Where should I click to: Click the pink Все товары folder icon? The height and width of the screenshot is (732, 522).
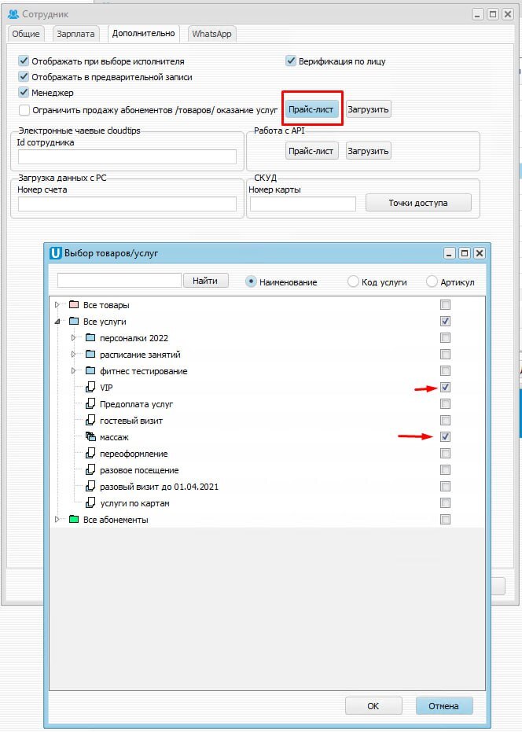tap(73, 305)
